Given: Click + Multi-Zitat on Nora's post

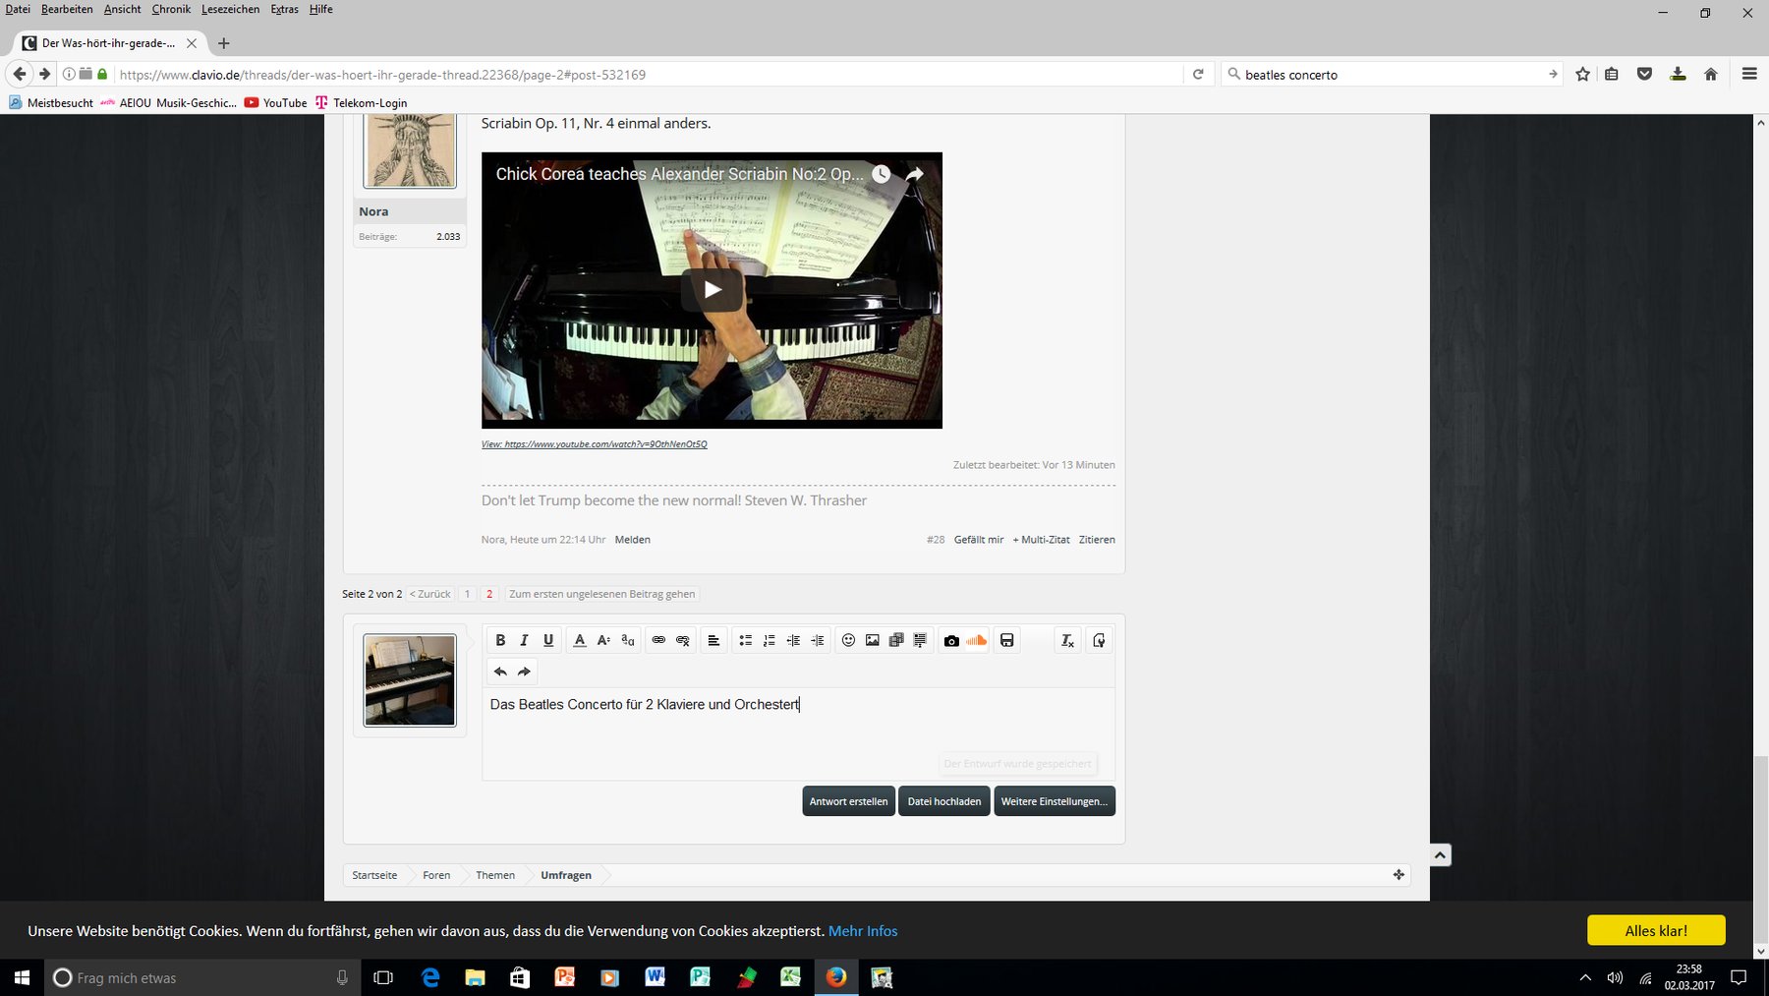Looking at the screenshot, I should tap(1041, 540).
